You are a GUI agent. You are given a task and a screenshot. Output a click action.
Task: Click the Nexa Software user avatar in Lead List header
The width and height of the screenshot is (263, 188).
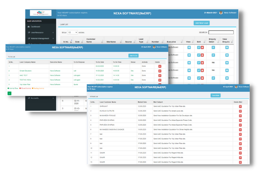221,12
